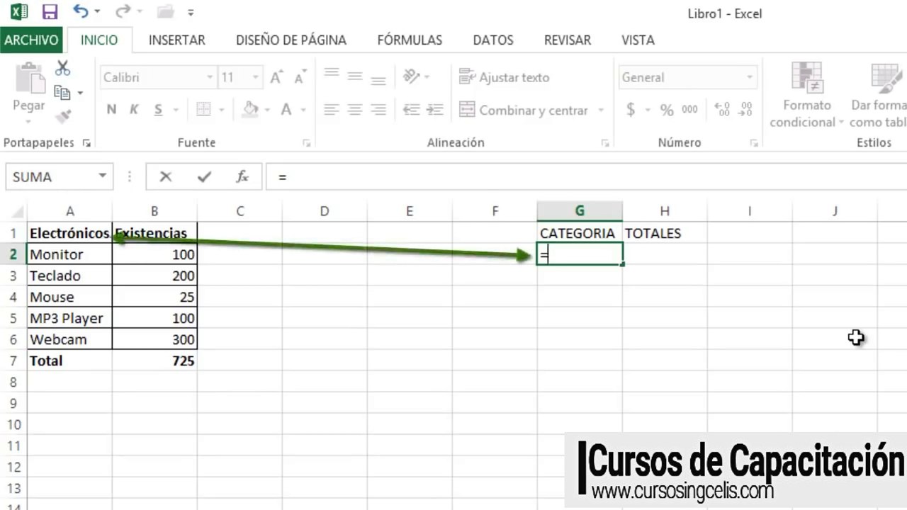Toggle underline S formatting

(158, 110)
